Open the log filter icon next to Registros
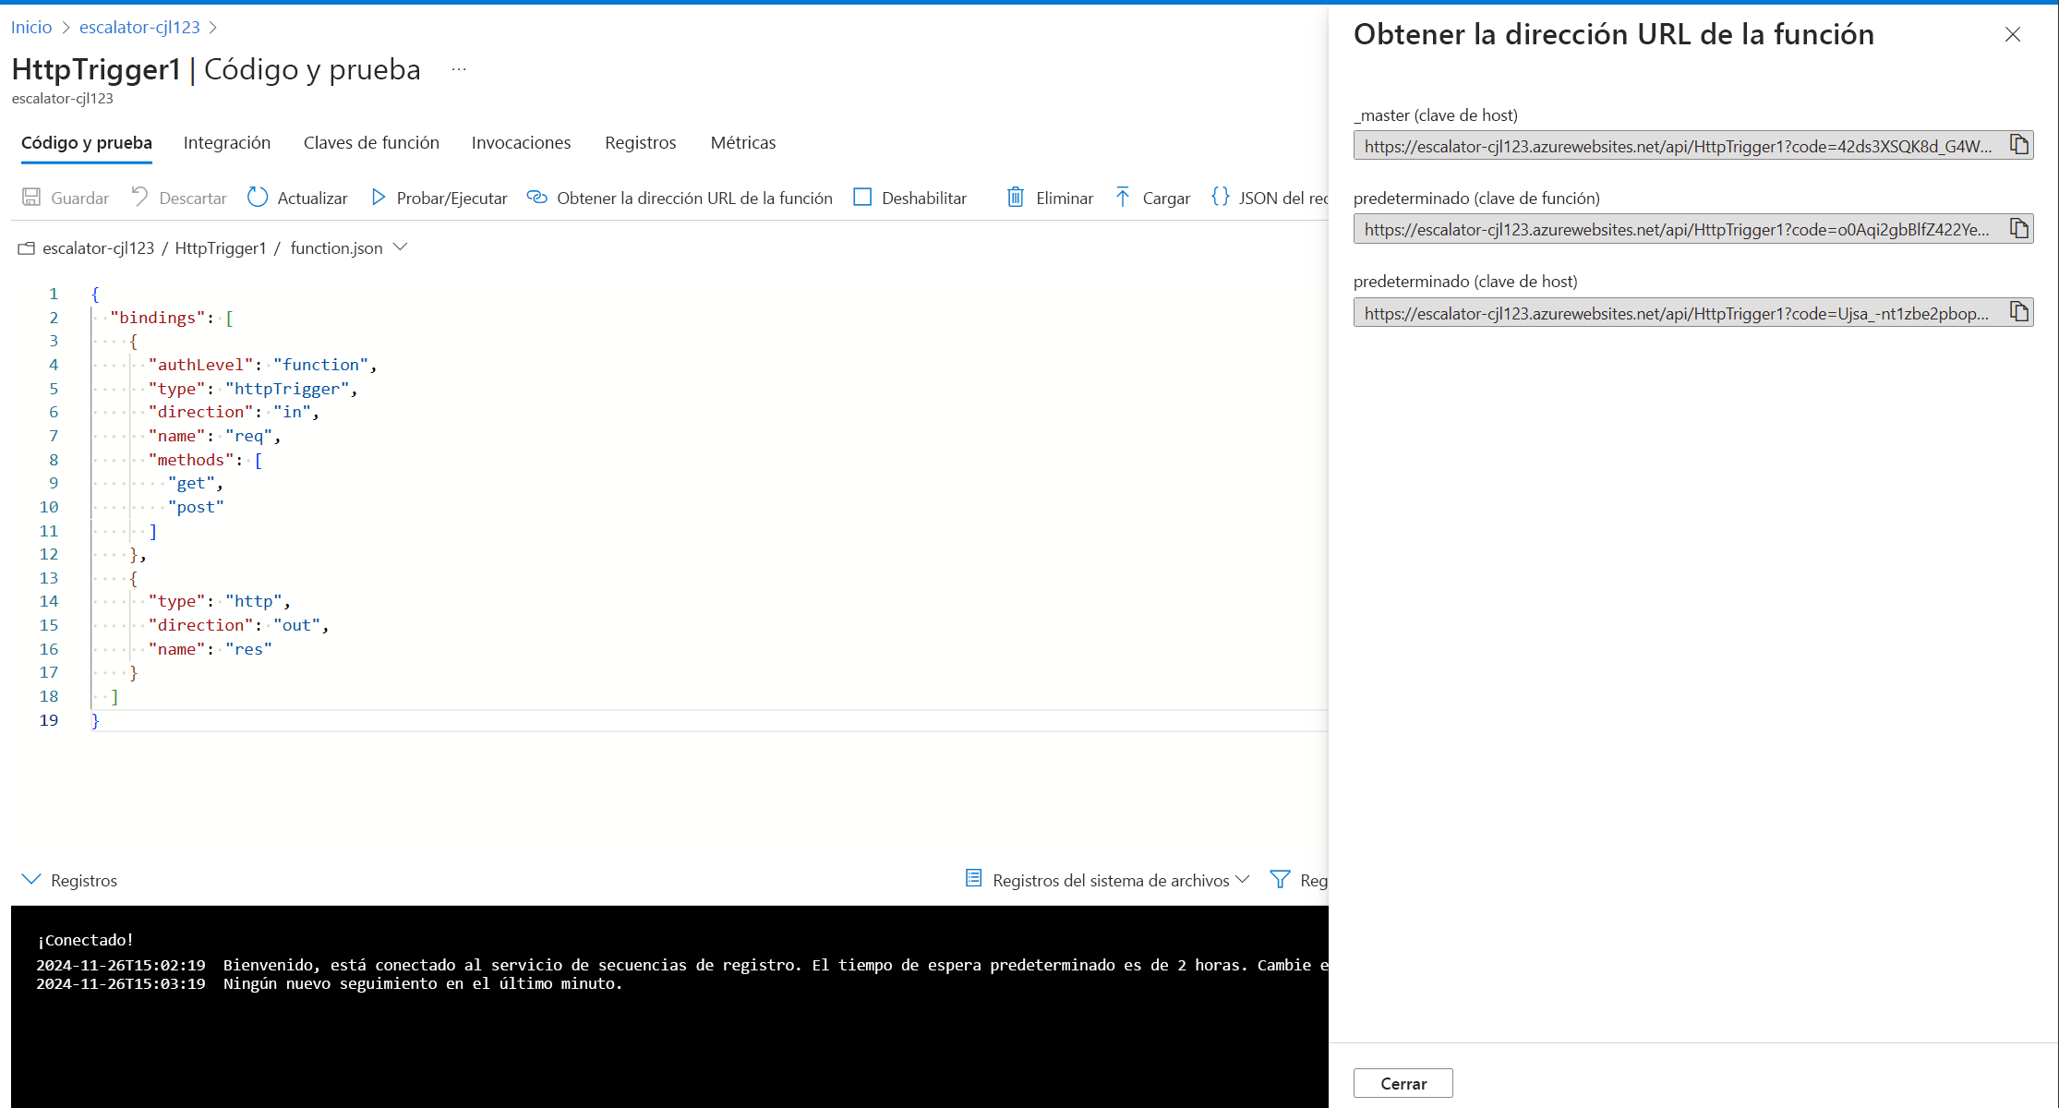 pyautogui.click(x=1281, y=879)
